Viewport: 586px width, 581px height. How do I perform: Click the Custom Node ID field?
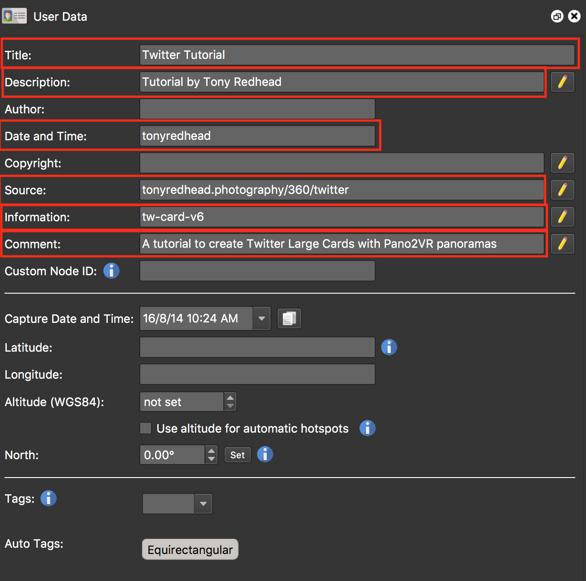click(x=257, y=271)
